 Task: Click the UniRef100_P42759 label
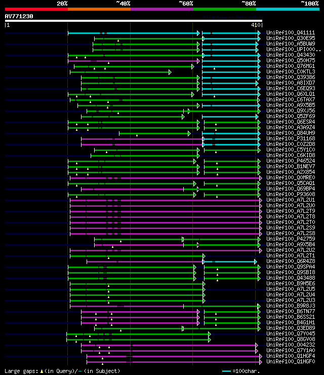(291, 239)
